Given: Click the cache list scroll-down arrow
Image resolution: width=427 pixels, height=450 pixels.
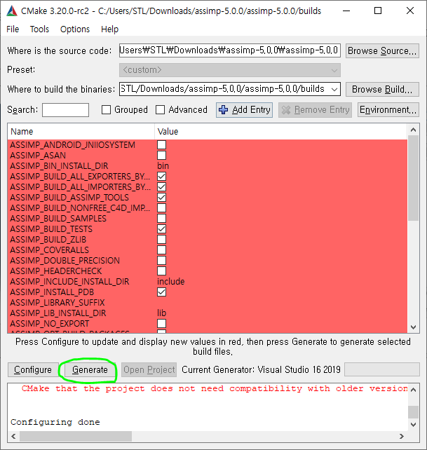Looking at the screenshot, I should coord(413,327).
